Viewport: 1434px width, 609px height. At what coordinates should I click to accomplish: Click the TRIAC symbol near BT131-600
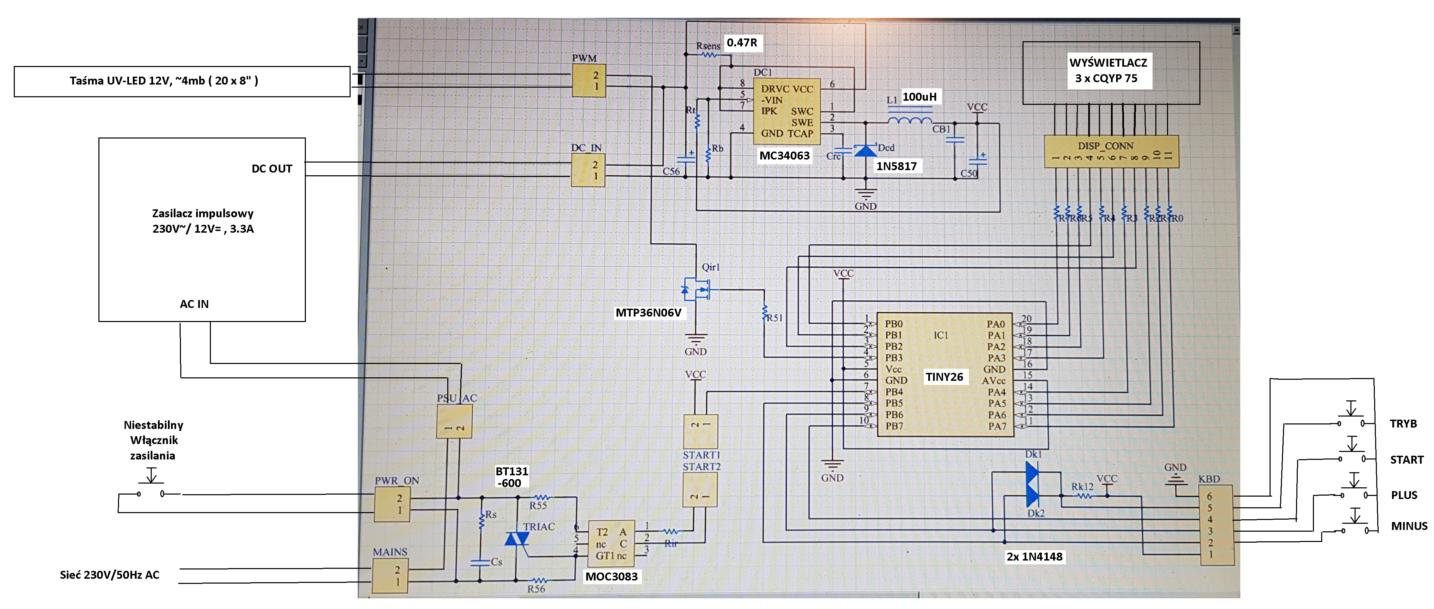[517, 539]
